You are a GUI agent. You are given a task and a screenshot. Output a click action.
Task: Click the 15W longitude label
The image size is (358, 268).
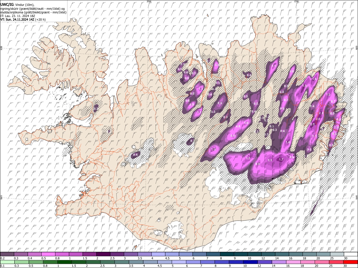click(x=296, y=1)
